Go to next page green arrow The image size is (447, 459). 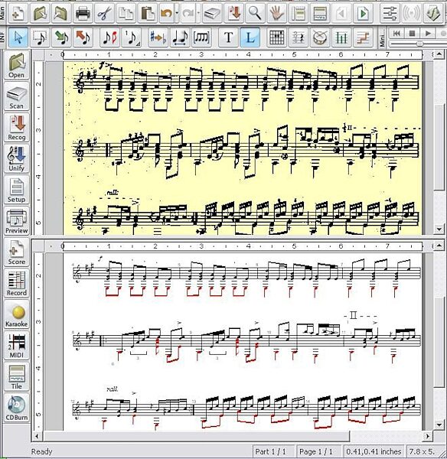click(x=363, y=13)
